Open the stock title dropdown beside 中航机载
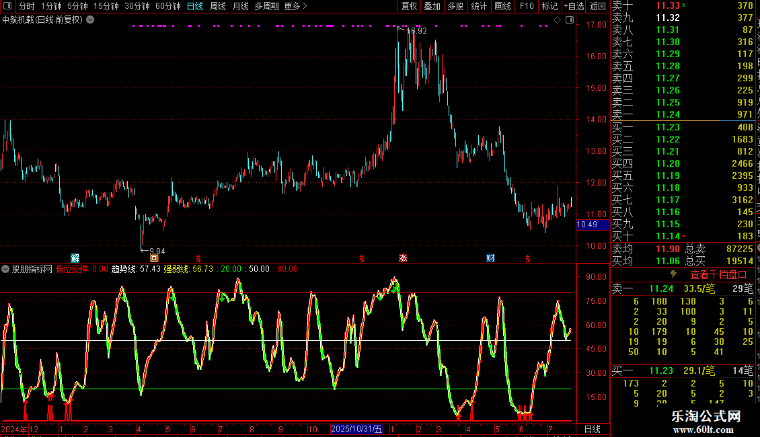760x437 pixels. (x=90, y=20)
